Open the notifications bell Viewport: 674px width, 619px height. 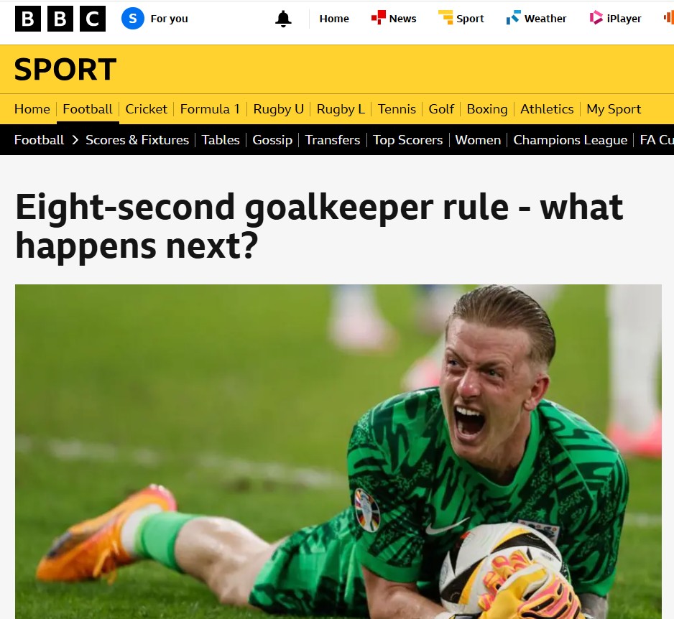coord(283,19)
